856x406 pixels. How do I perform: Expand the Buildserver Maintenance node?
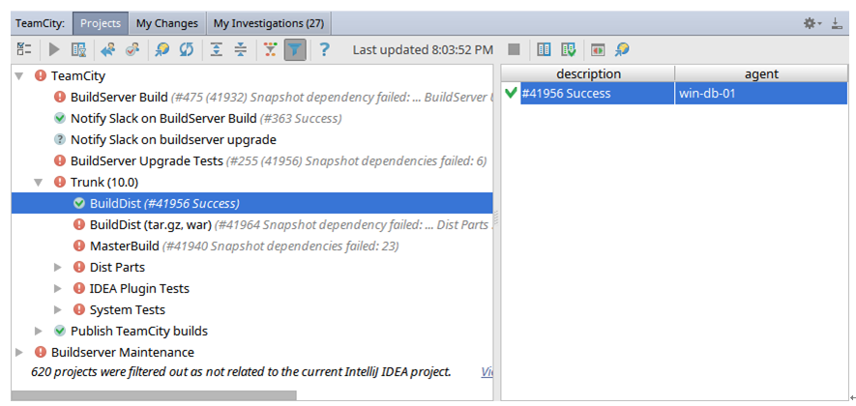point(19,352)
